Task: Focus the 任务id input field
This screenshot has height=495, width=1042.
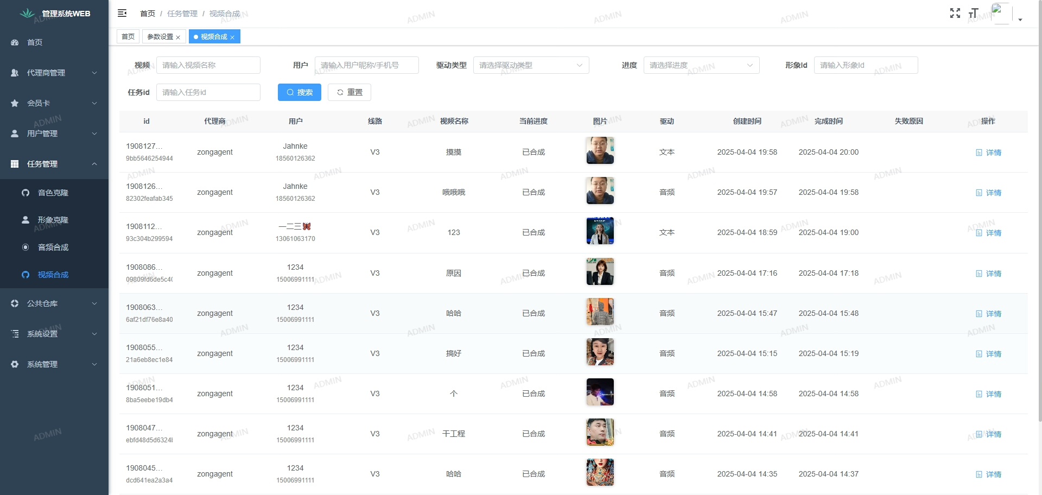Action: coord(208,92)
